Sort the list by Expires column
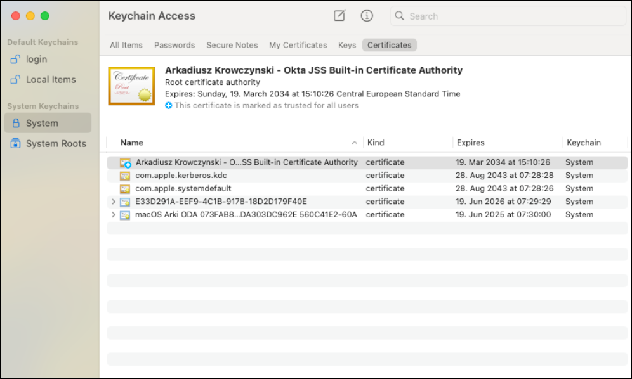This screenshot has width=632, height=379. tap(471, 143)
